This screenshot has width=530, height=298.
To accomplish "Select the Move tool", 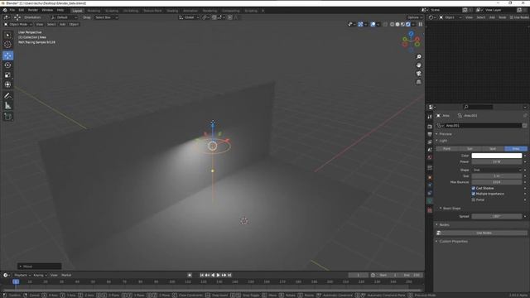I will click(x=7, y=55).
